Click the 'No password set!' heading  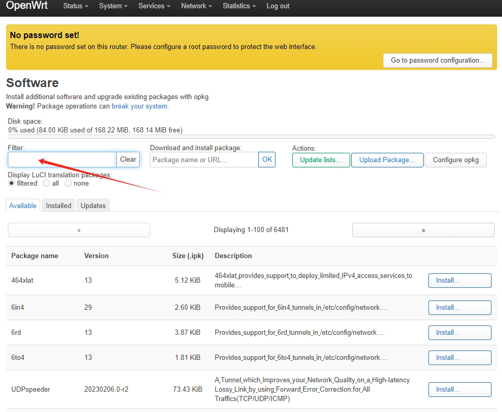coord(44,35)
